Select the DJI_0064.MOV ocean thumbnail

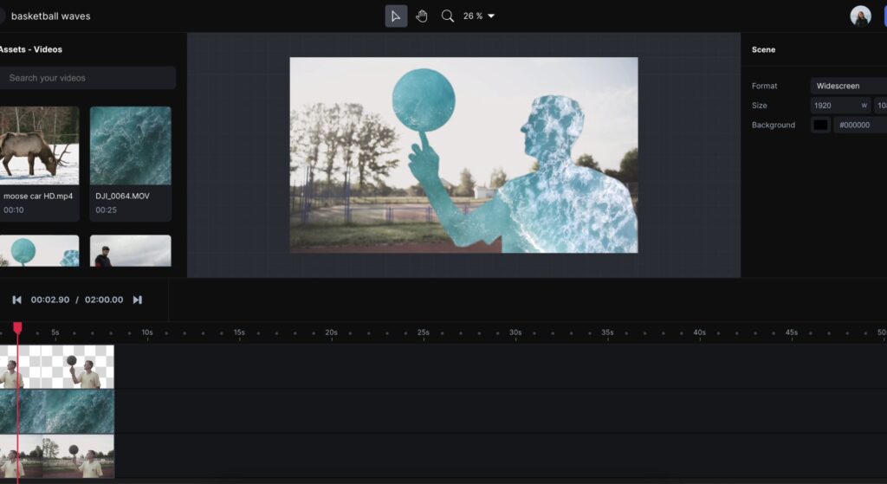(130, 145)
